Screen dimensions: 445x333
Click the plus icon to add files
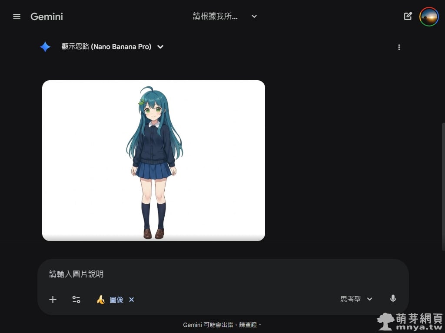pyautogui.click(x=53, y=300)
